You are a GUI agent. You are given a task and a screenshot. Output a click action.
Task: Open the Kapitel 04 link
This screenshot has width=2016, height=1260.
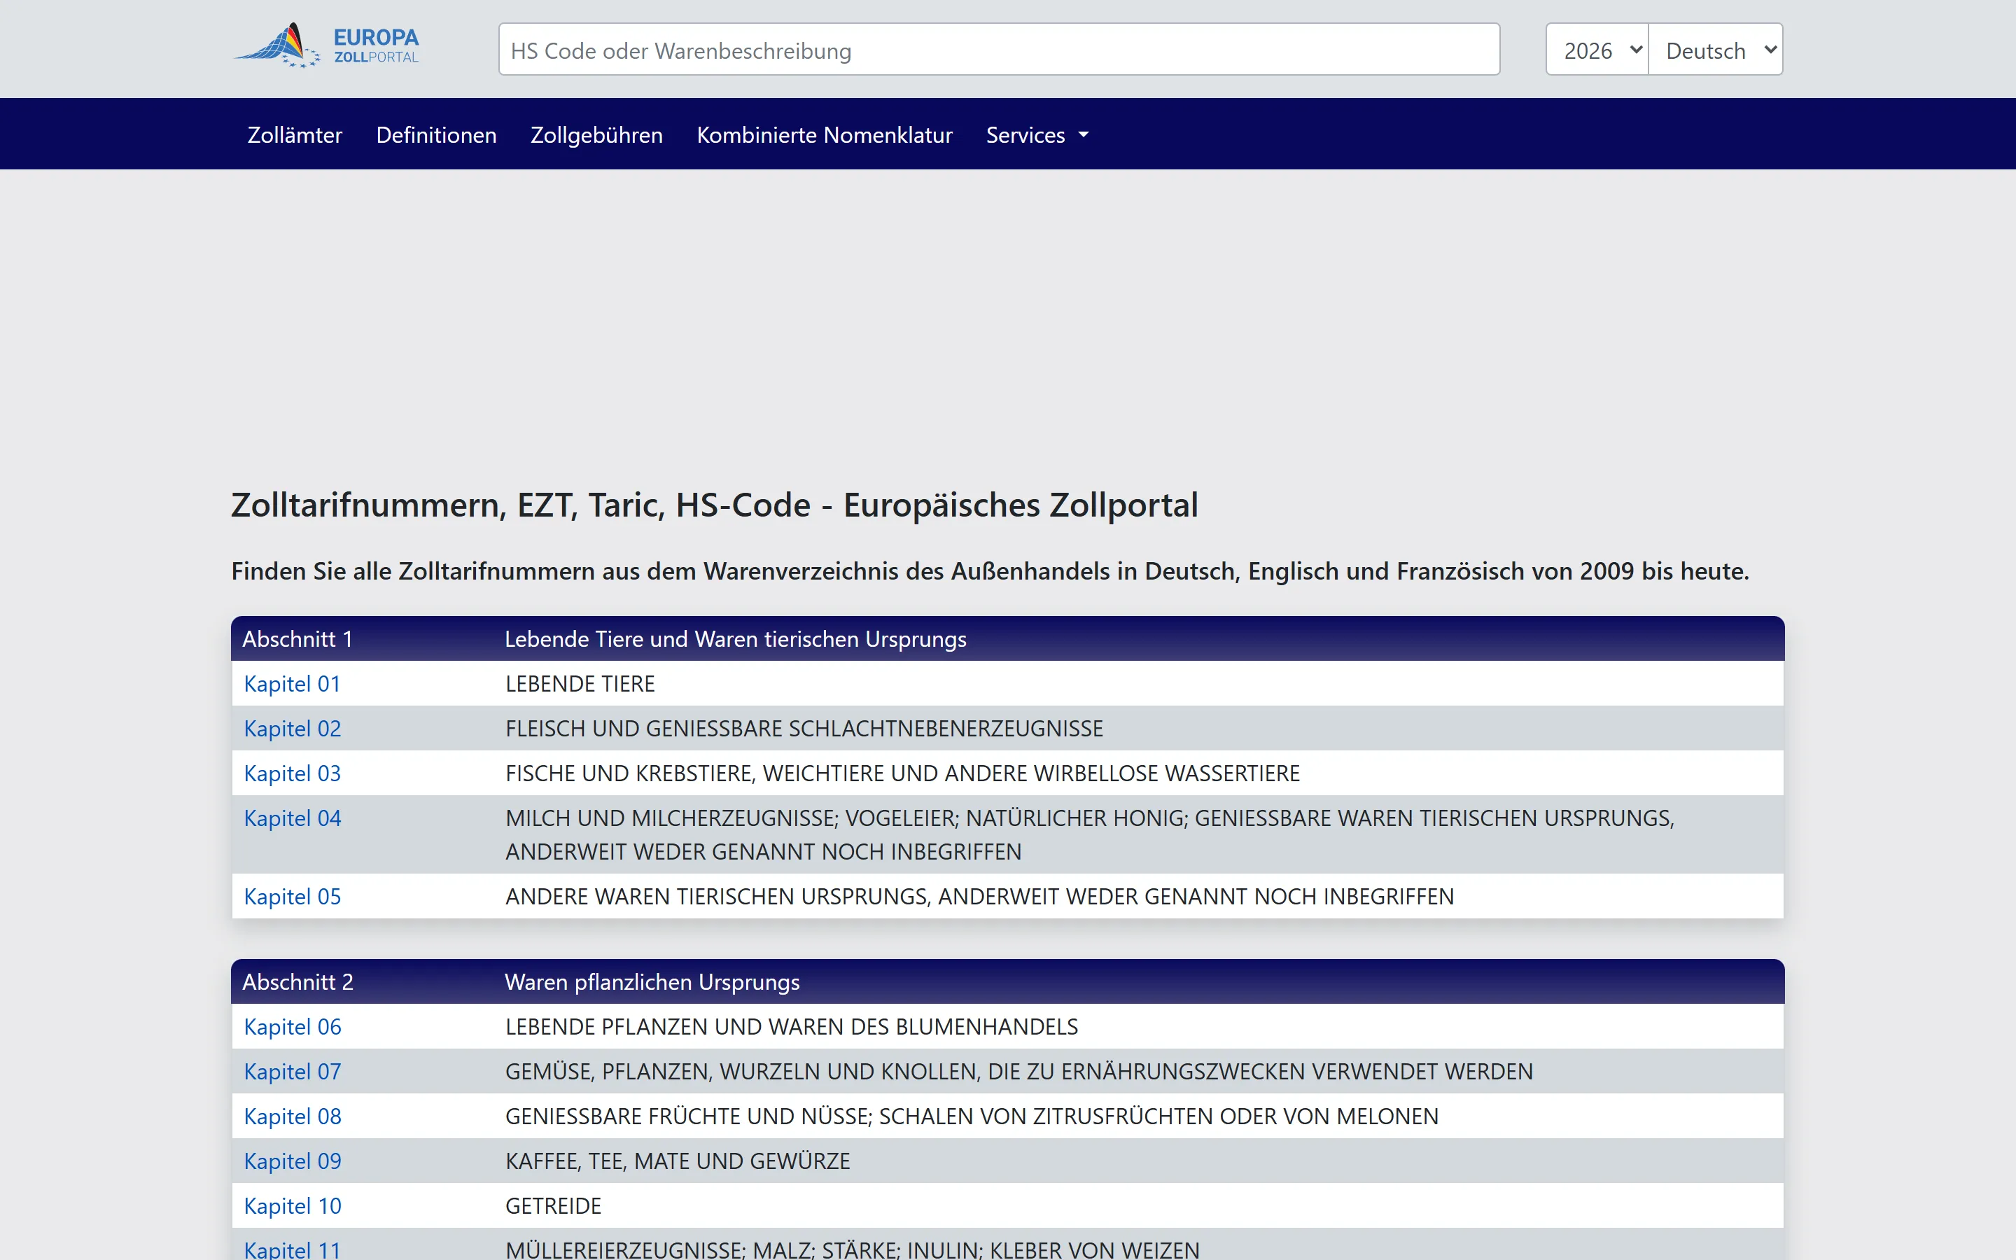[293, 818]
